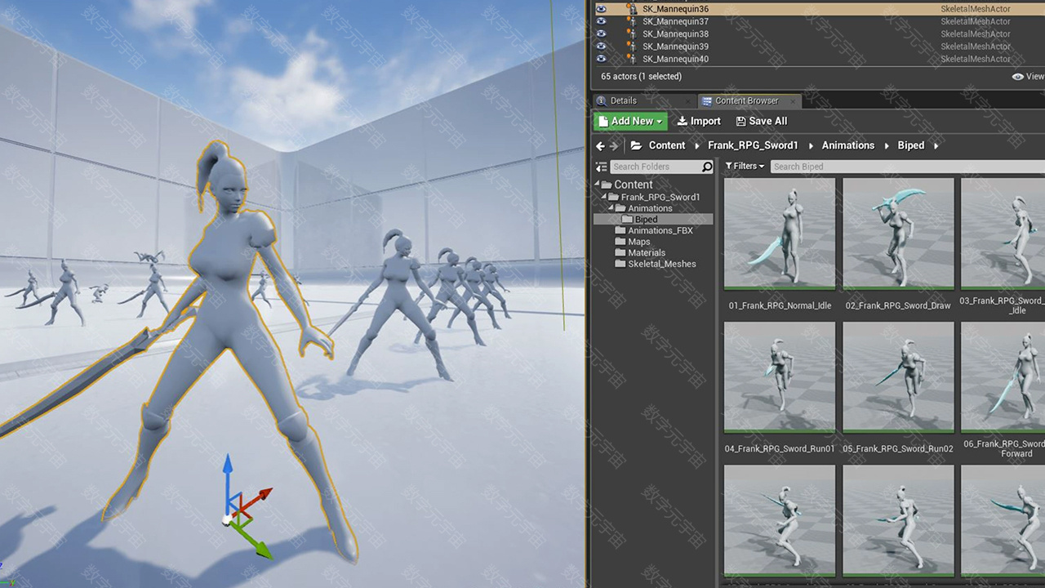Click the Import button in Content Browser

699,121
